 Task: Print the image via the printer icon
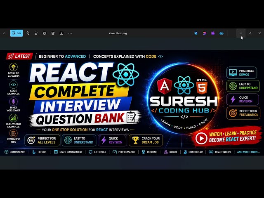[x=45, y=33]
